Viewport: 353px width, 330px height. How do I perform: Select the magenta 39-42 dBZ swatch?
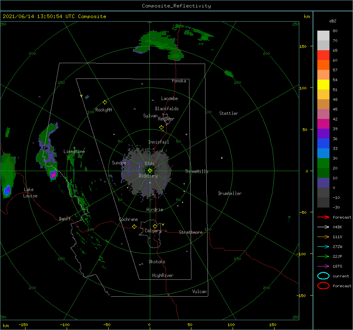[323, 124]
